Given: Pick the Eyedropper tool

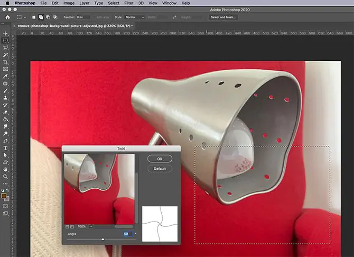Looking at the screenshot, I should (x=5, y=76).
